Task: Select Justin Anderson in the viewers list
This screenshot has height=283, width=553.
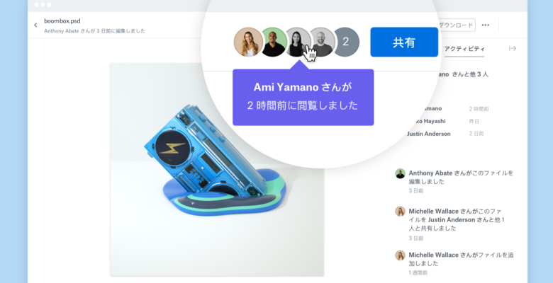Action: pyautogui.click(x=428, y=134)
